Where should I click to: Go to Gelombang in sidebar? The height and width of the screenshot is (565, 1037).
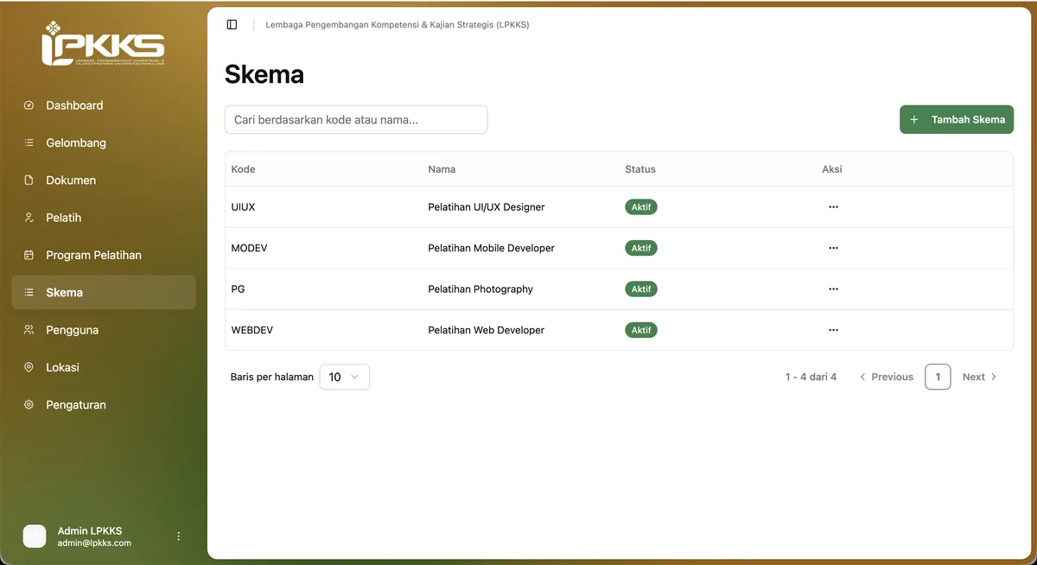pyautogui.click(x=104, y=143)
